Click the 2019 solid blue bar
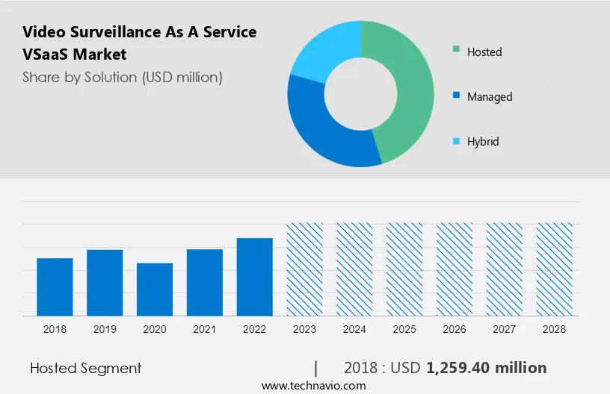 pyautogui.click(x=105, y=282)
